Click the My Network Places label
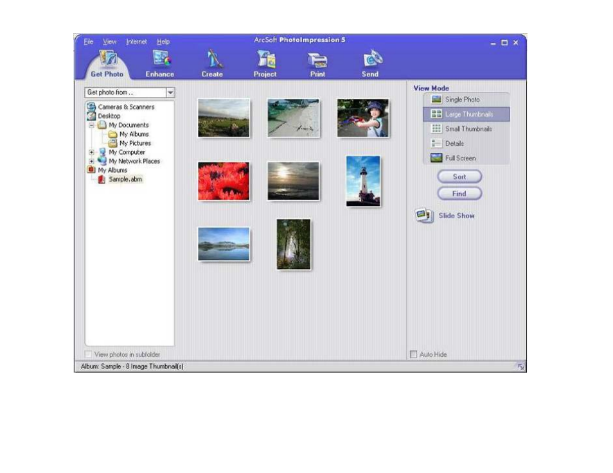Image resolution: width=613 pixels, height=473 pixels. (x=134, y=161)
